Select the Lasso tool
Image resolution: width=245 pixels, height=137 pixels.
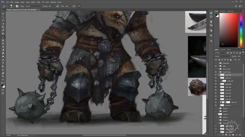pyautogui.click(x=3, y=20)
